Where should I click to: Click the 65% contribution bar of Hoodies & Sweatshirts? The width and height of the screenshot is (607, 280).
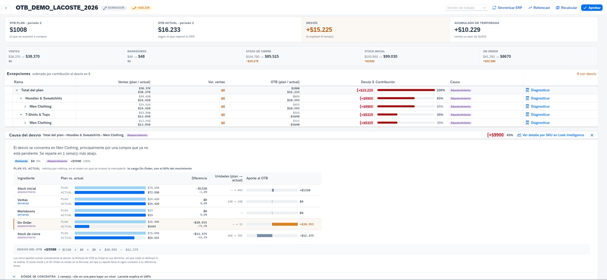(x=406, y=98)
